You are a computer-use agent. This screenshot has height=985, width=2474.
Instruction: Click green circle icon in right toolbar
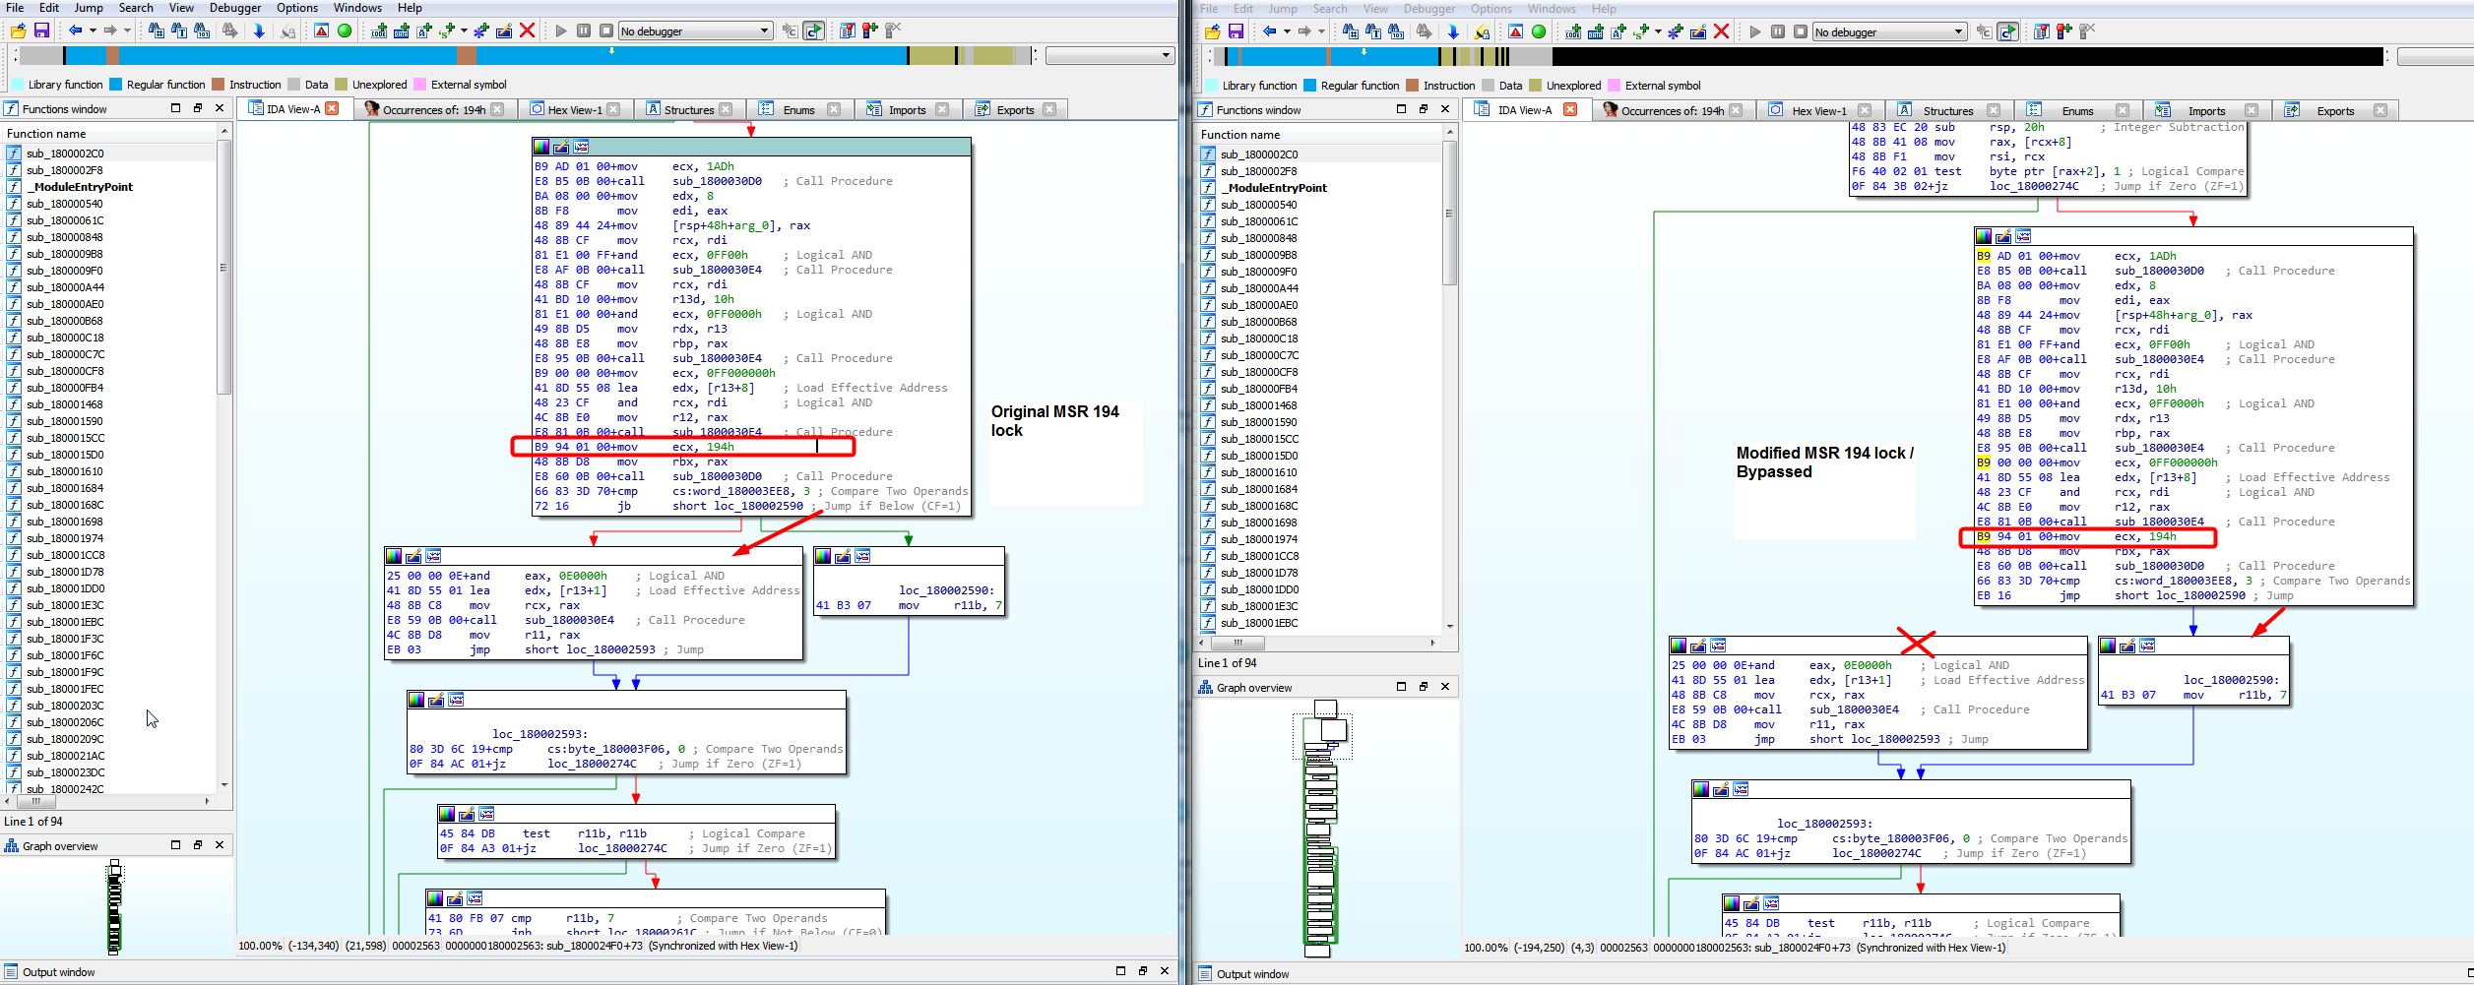click(x=1539, y=31)
